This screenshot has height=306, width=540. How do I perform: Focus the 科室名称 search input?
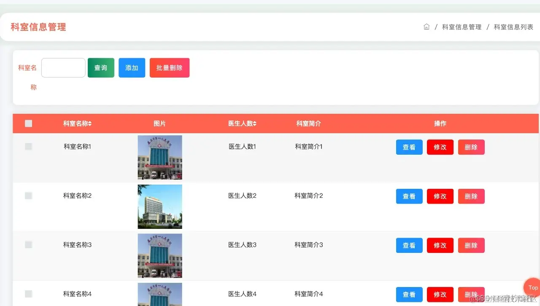click(63, 68)
